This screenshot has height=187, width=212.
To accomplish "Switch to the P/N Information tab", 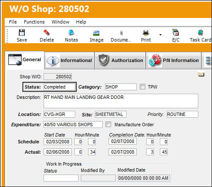I will 174,60.
